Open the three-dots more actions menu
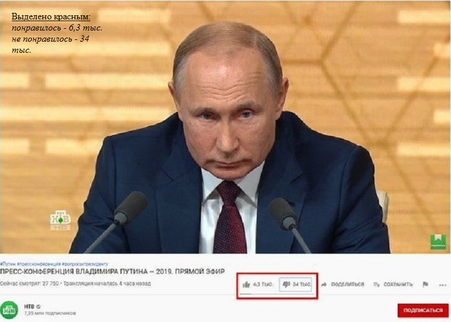The height and width of the screenshot is (322, 451). pos(443,285)
